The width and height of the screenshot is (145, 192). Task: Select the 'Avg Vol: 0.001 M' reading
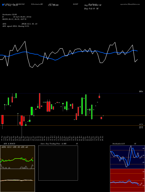click(x=93, y=5)
